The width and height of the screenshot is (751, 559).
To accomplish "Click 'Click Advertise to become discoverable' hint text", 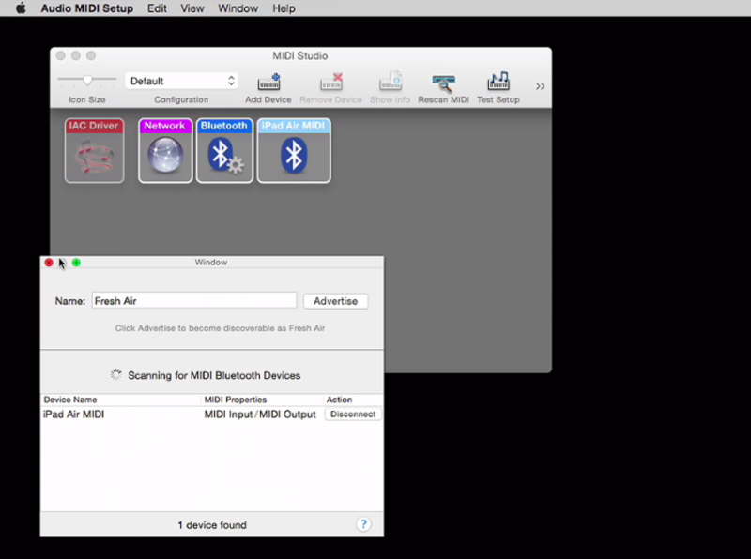I will [220, 328].
